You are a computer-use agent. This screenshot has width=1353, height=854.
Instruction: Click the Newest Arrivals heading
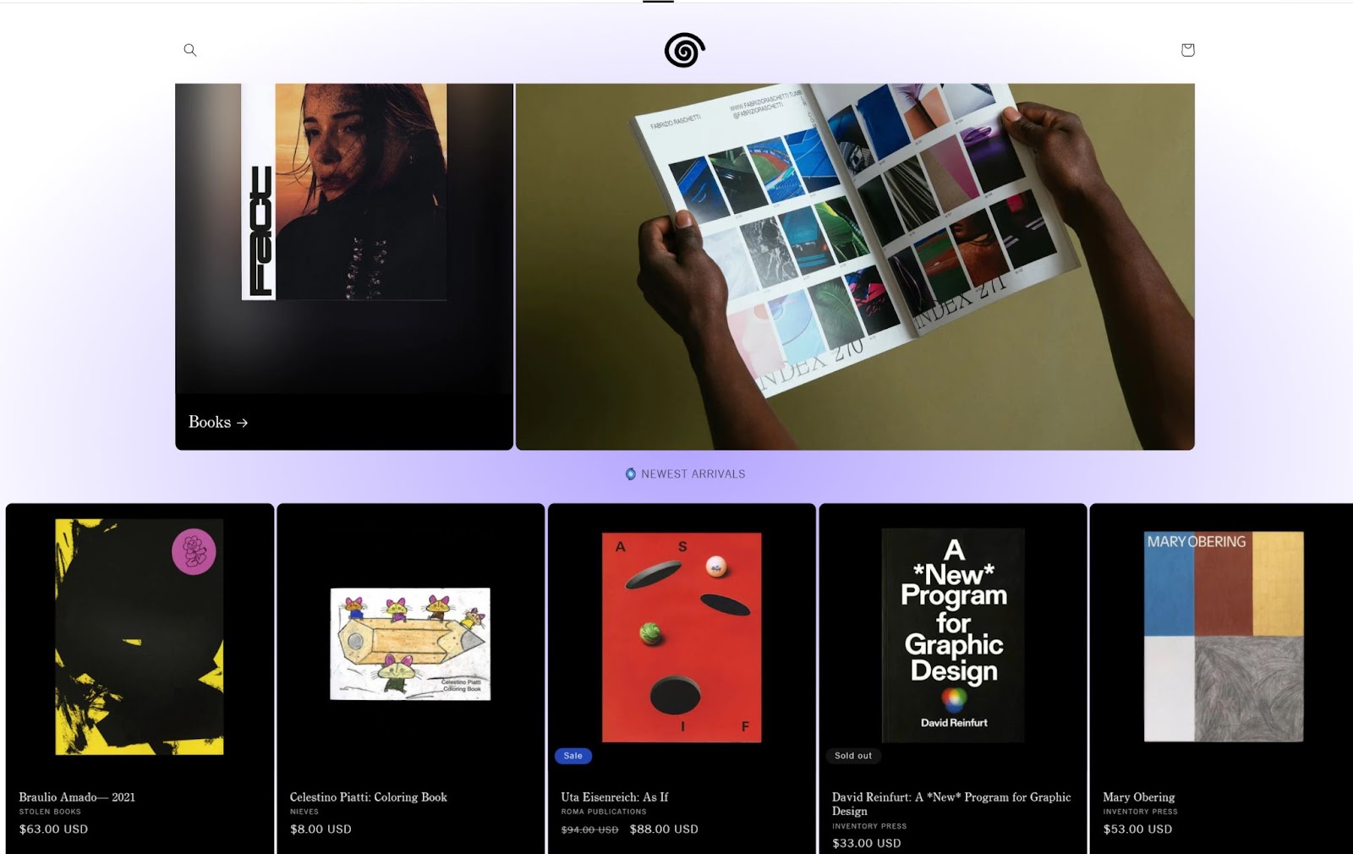click(x=693, y=474)
